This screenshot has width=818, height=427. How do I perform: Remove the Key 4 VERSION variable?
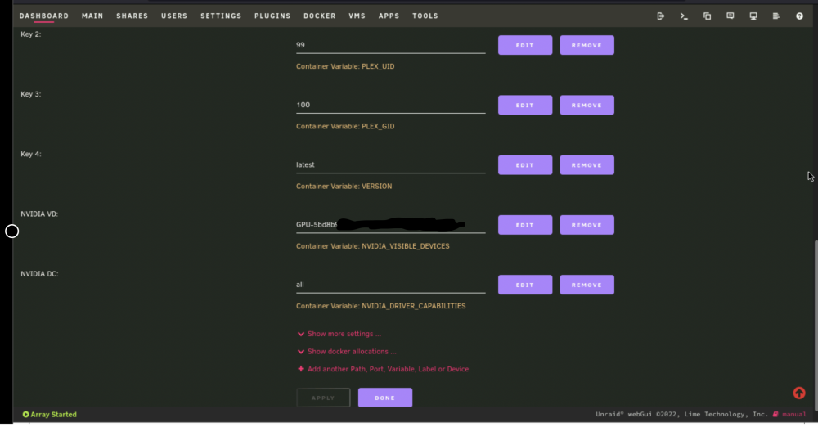click(587, 165)
